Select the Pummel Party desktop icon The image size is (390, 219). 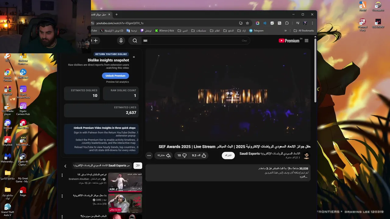pos(363,25)
